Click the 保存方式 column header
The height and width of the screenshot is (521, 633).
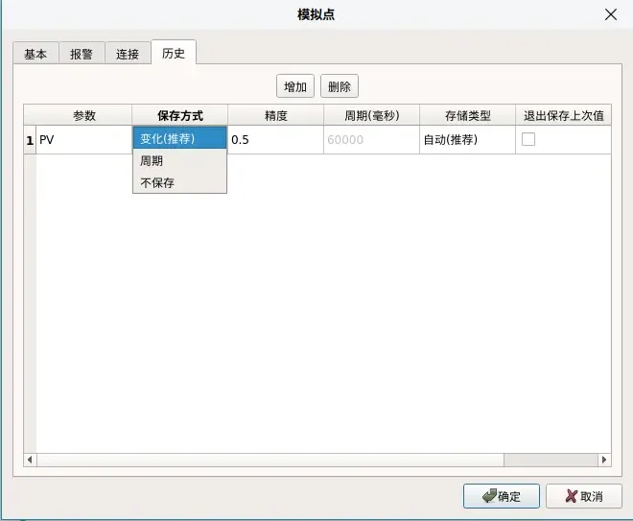pyautogui.click(x=180, y=115)
